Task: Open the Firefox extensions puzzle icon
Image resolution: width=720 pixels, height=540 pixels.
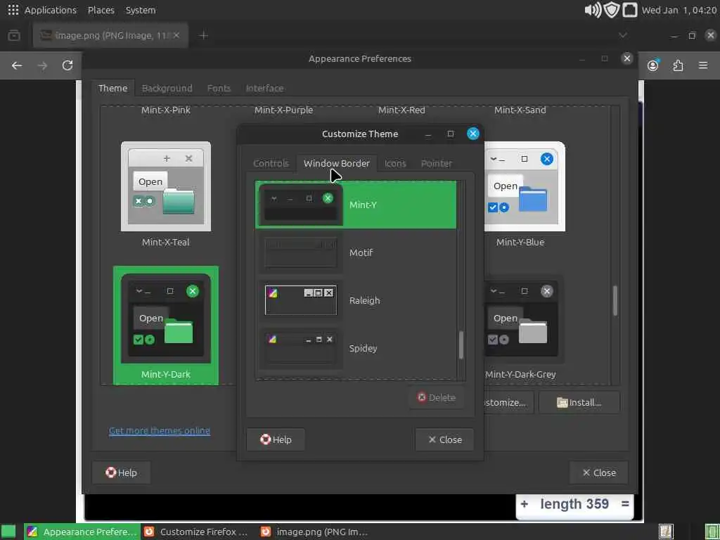Action: point(679,65)
